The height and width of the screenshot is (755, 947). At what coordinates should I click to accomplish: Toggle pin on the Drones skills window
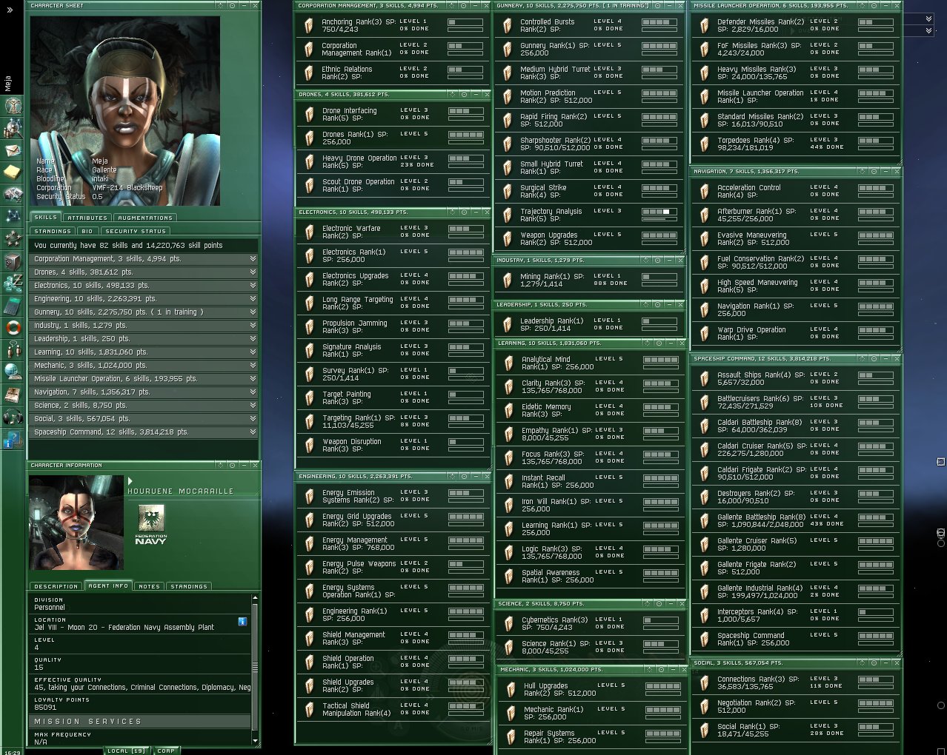click(464, 94)
